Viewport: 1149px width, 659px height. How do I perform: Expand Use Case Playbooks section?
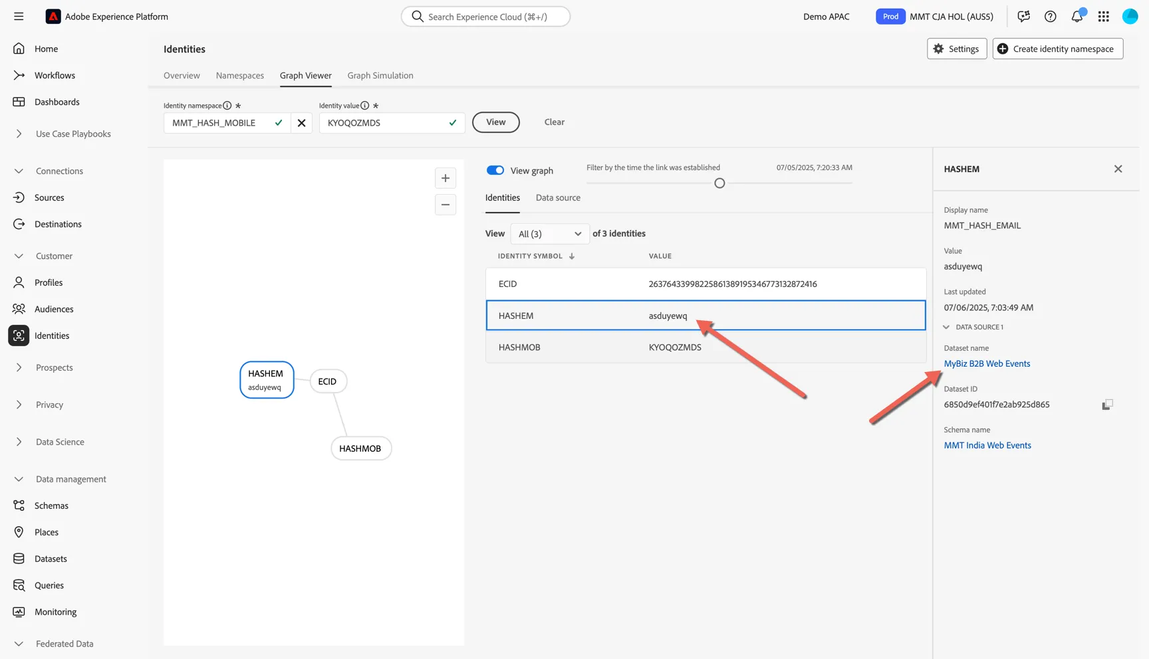19,134
